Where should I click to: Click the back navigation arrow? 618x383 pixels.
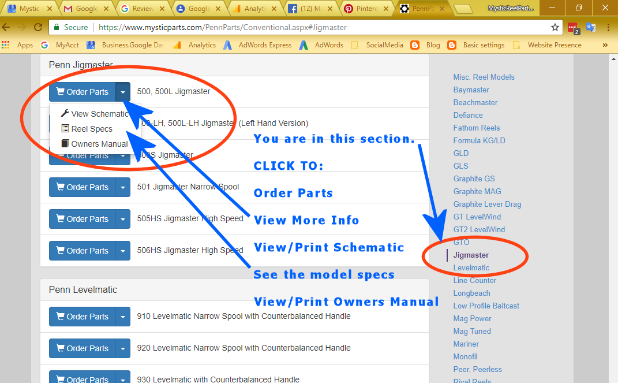(7, 27)
